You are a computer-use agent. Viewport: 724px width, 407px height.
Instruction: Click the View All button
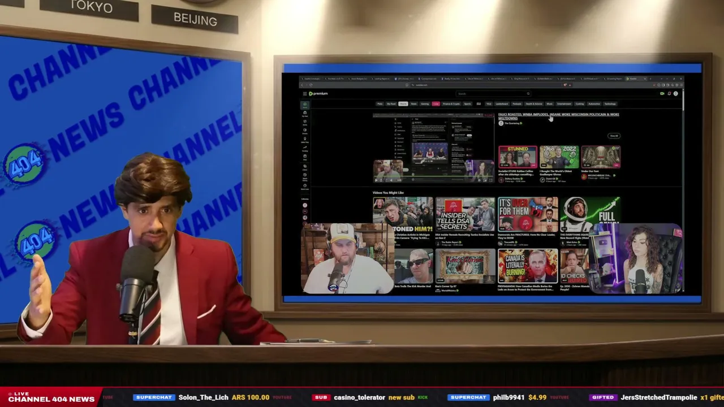point(614,136)
